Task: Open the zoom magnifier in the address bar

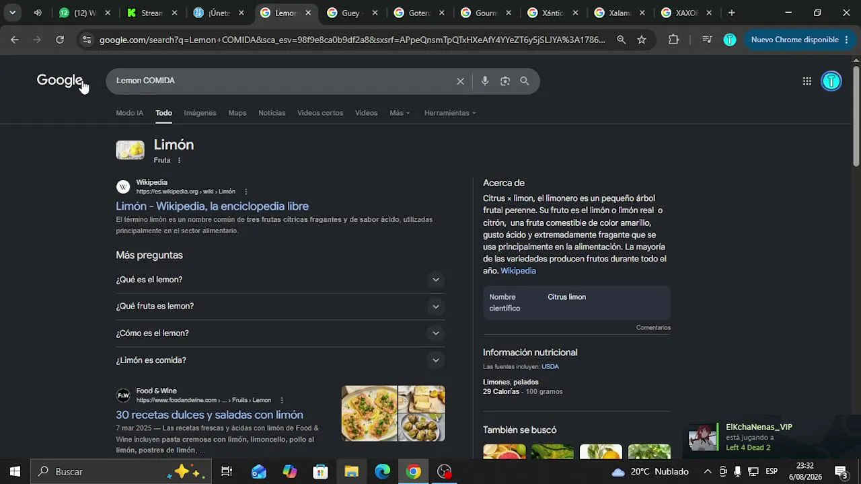Action: click(x=621, y=40)
